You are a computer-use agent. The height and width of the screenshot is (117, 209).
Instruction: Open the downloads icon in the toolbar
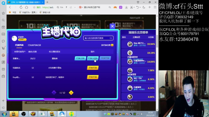pos(126,7)
